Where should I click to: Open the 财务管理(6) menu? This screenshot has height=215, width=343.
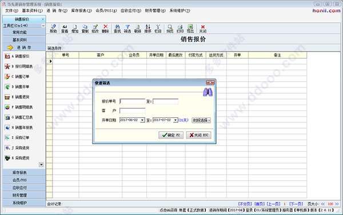(155, 10)
